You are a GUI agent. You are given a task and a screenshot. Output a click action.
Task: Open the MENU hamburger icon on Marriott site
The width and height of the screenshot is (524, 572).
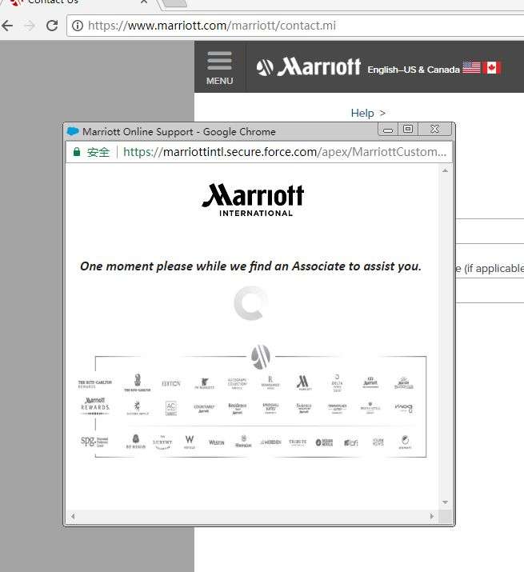click(219, 68)
